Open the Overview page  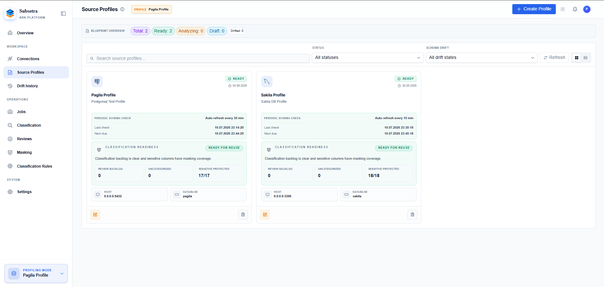(36, 33)
